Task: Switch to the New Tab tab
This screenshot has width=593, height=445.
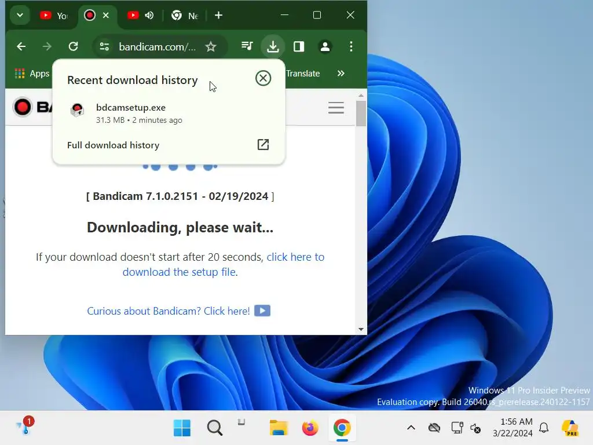Action: click(x=185, y=16)
